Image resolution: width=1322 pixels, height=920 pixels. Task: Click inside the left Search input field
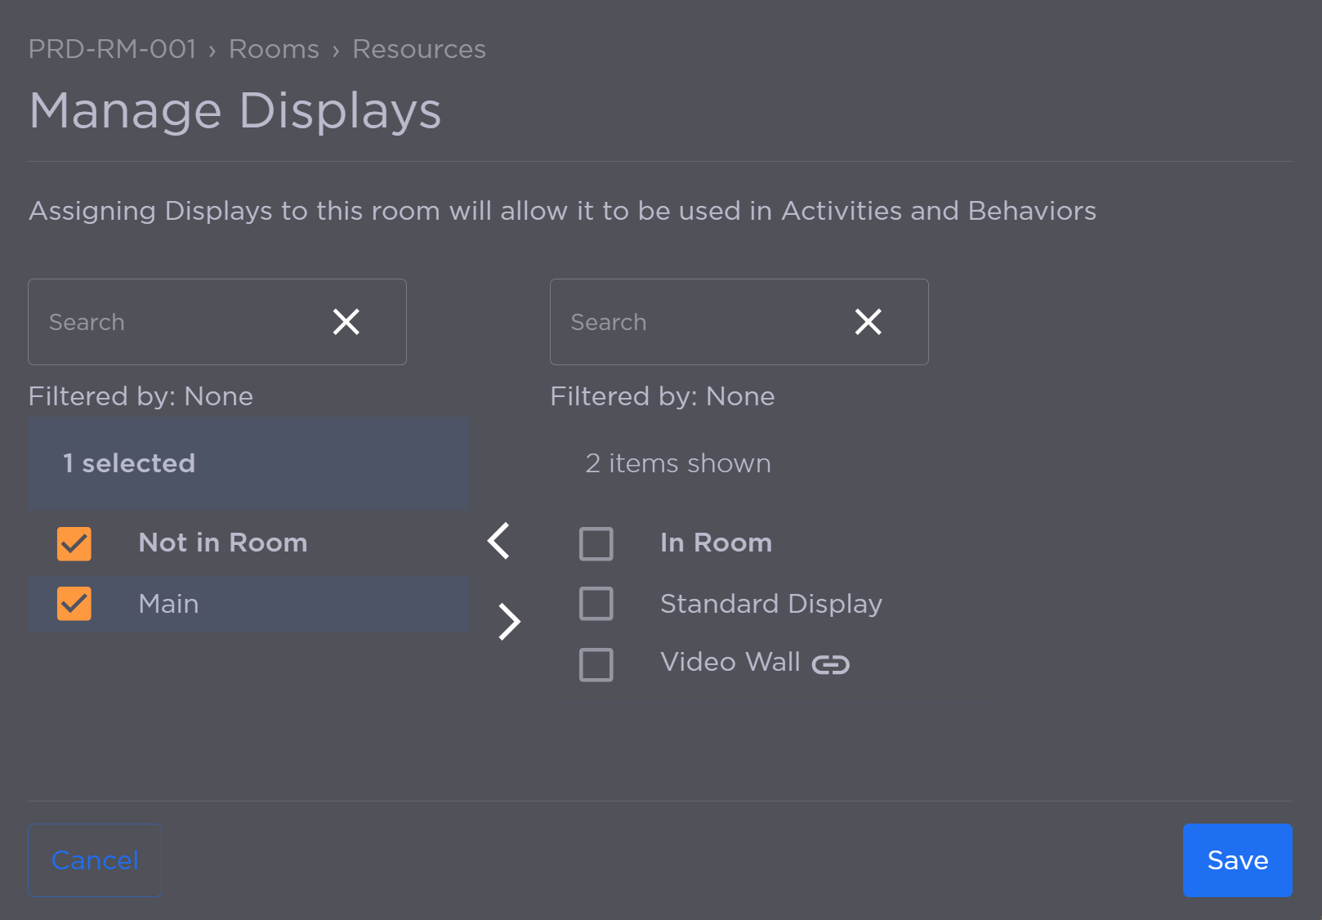pyautogui.click(x=163, y=322)
